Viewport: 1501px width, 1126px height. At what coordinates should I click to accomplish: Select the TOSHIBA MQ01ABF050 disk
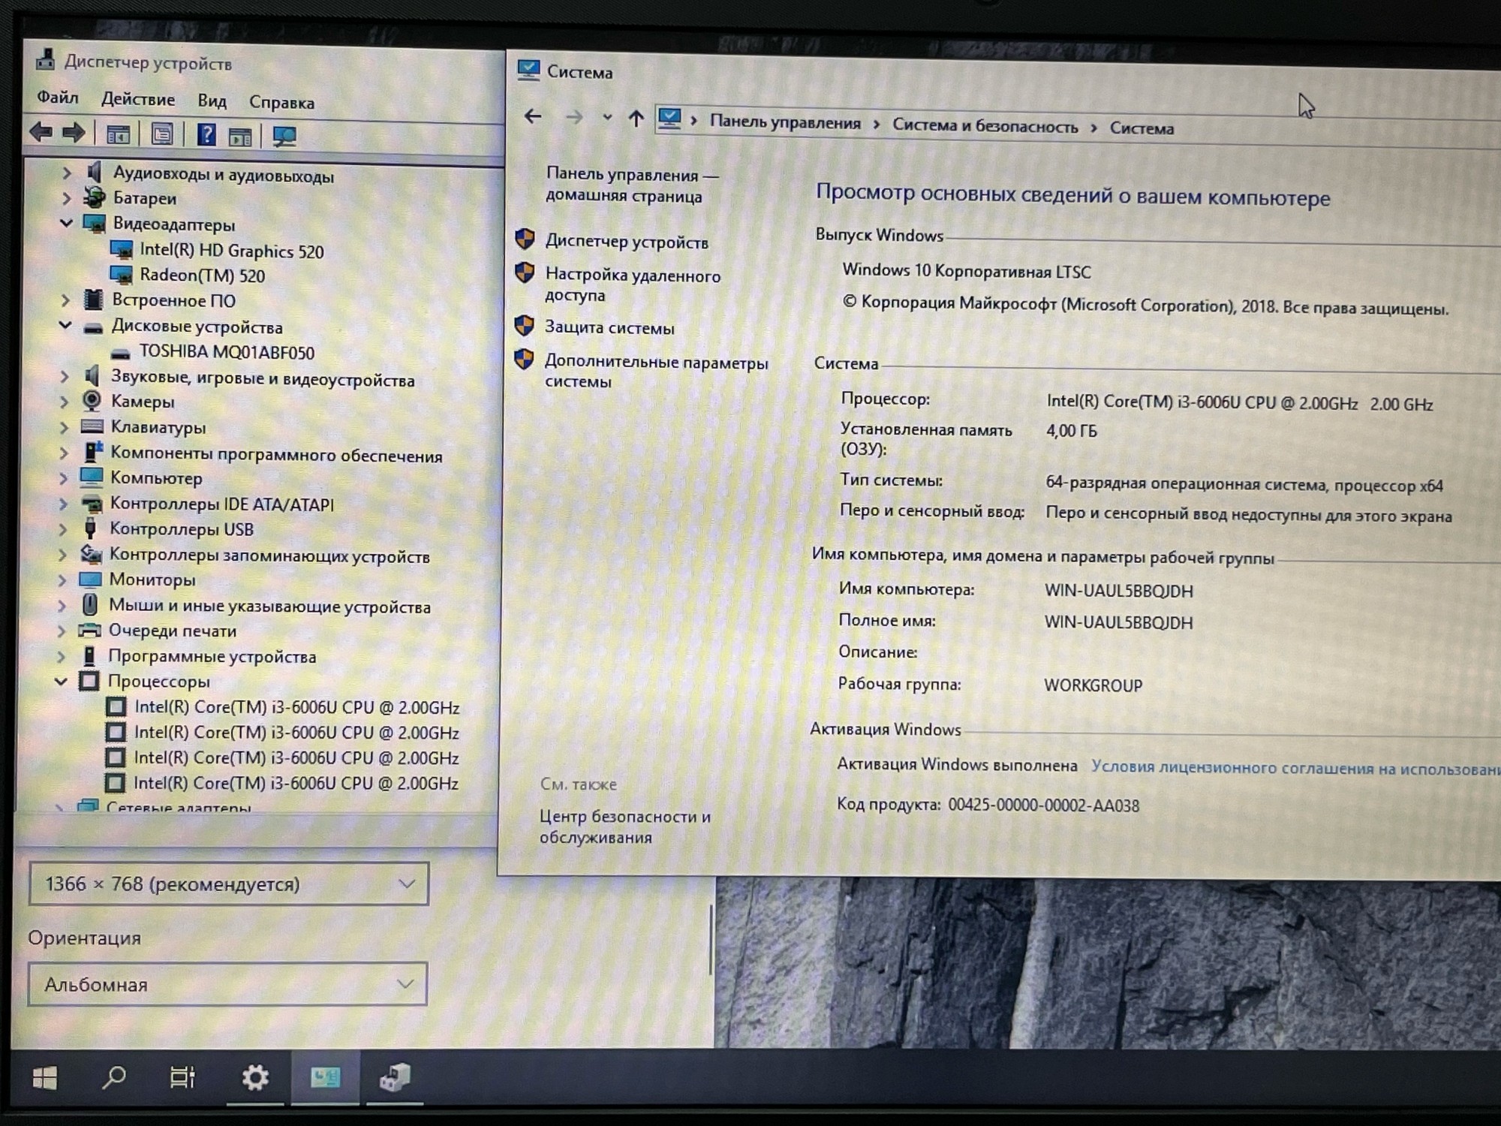pyautogui.click(x=227, y=352)
